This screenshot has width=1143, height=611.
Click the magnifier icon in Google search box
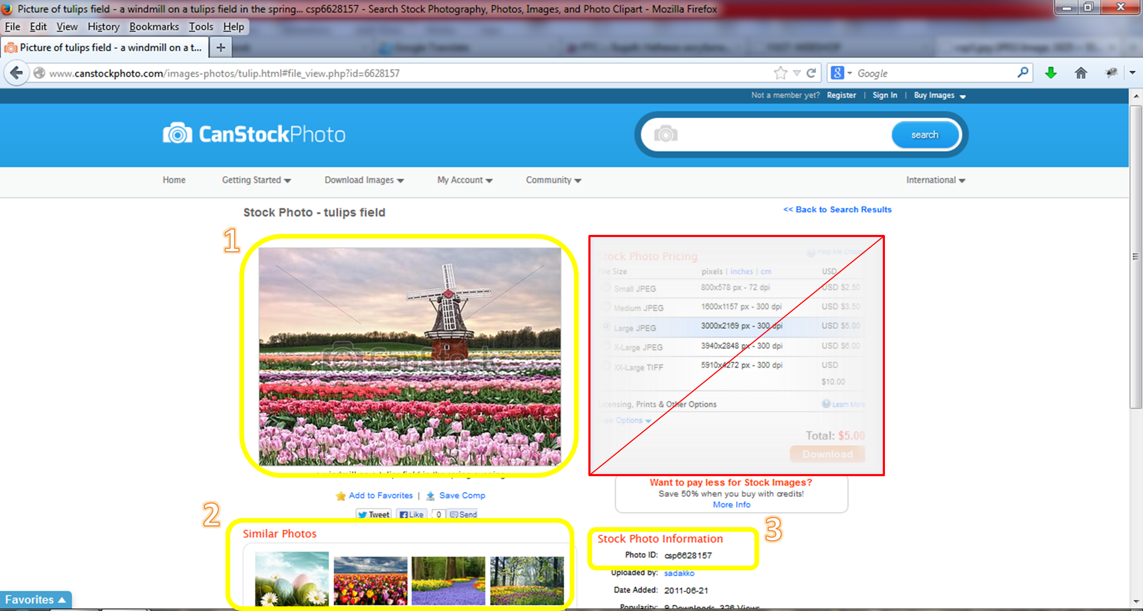1023,72
